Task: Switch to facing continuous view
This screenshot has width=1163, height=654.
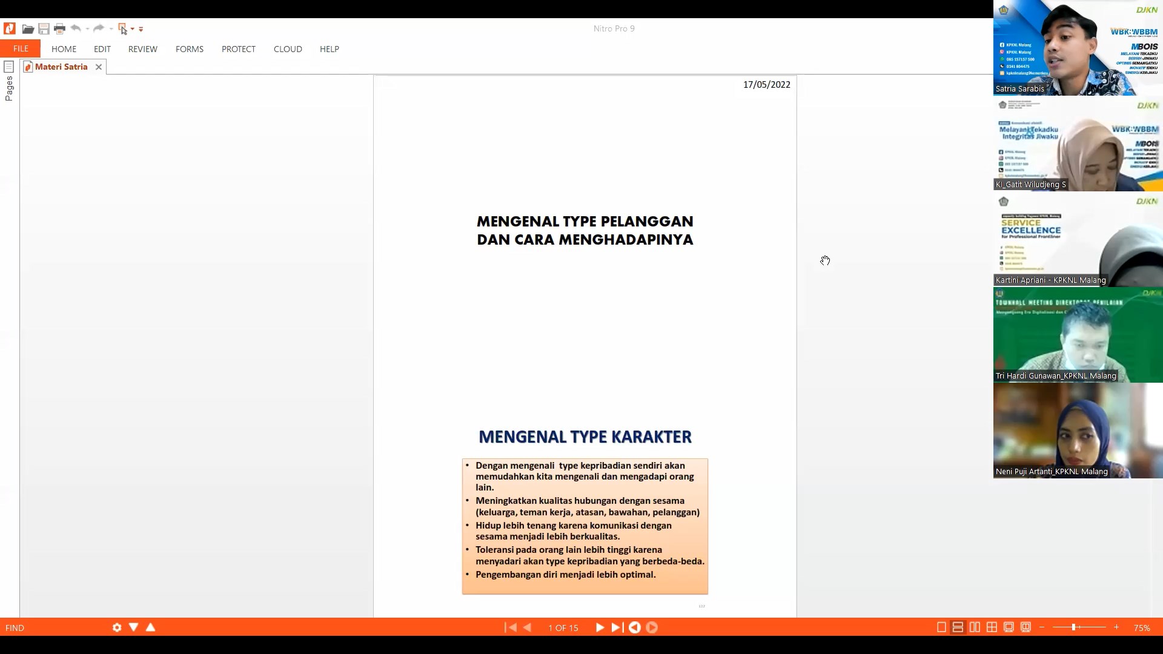Action: [992, 627]
